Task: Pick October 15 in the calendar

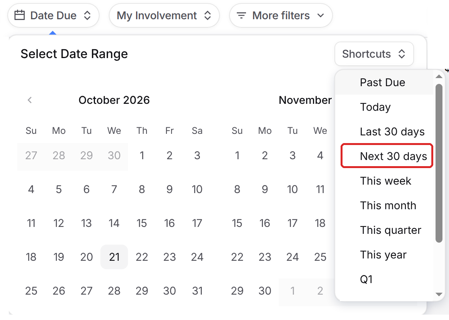Action: (x=142, y=223)
